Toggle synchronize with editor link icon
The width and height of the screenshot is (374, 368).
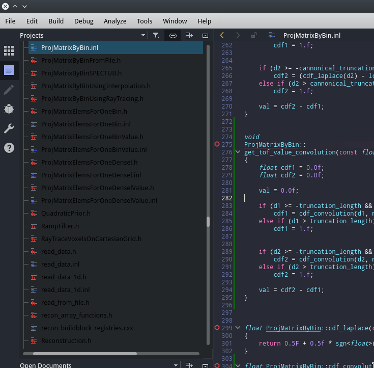(173, 36)
